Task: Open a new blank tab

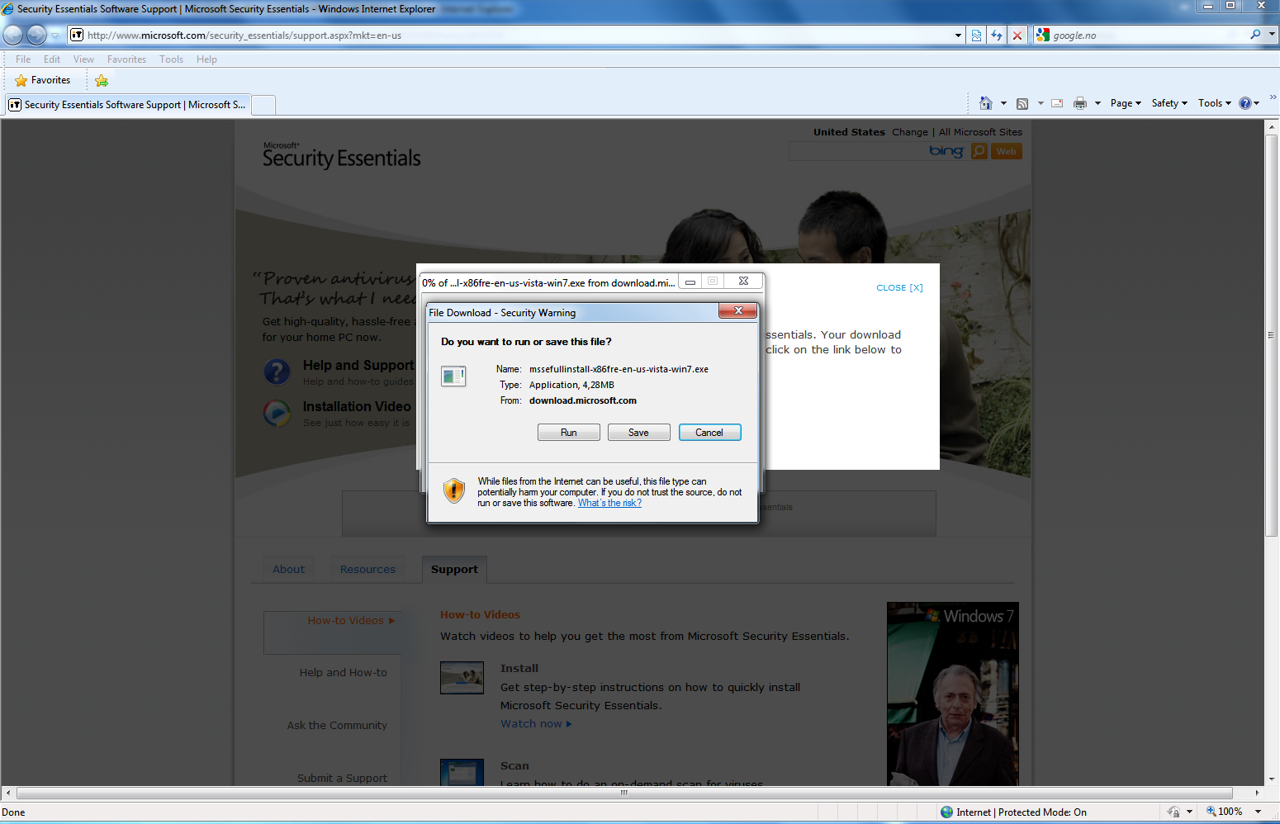Action: [263, 105]
